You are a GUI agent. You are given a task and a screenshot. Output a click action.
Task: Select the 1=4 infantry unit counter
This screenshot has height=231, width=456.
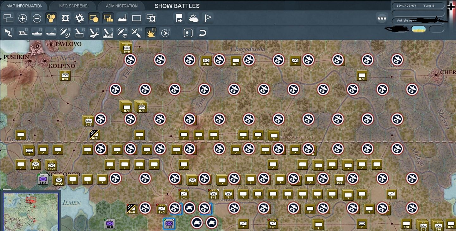click(35, 164)
